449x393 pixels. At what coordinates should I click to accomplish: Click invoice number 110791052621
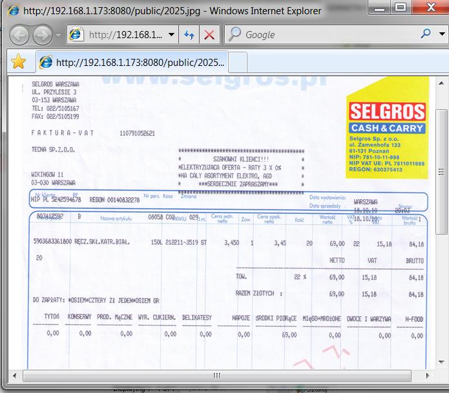[x=137, y=133]
